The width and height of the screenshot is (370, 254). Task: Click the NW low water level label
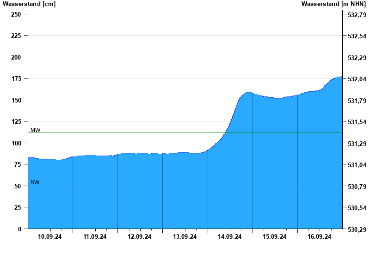pyautogui.click(x=35, y=182)
